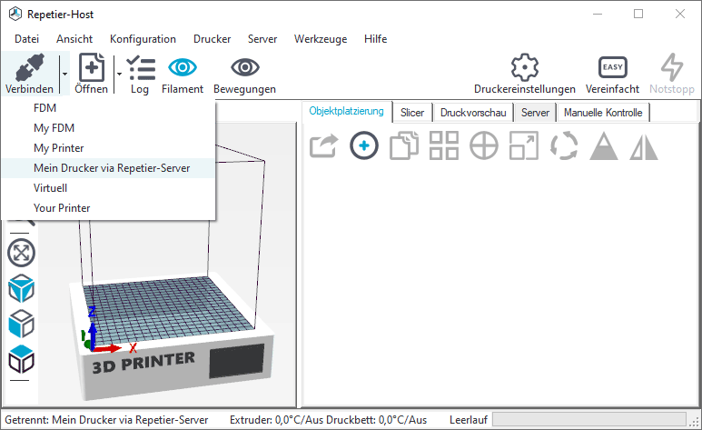Open the Server tab

(535, 113)
